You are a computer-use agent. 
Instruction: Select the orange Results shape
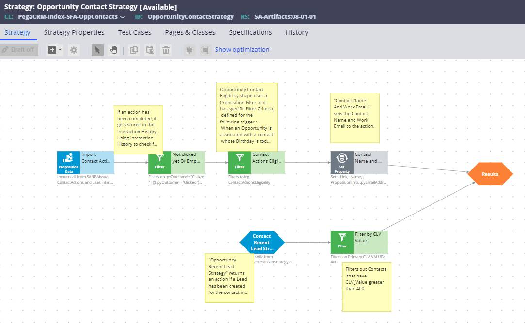[490, 174]
